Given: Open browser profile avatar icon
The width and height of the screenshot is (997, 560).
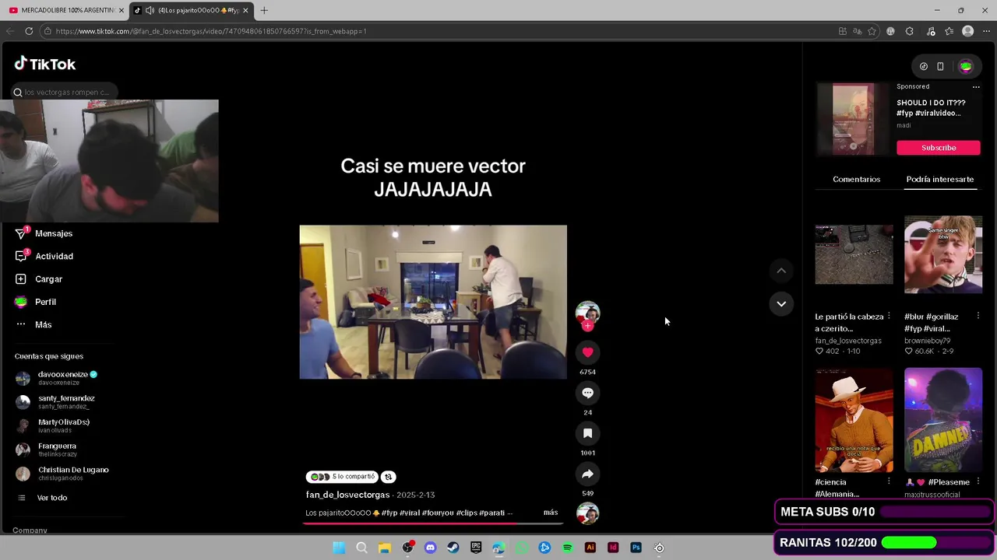Looking at the screenshot, I should click(x=967, y=31).
